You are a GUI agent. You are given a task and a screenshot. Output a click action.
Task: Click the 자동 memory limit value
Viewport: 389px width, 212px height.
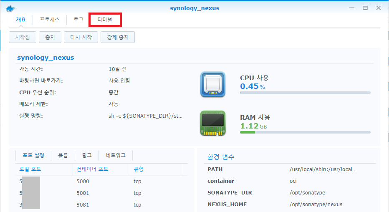114,104
